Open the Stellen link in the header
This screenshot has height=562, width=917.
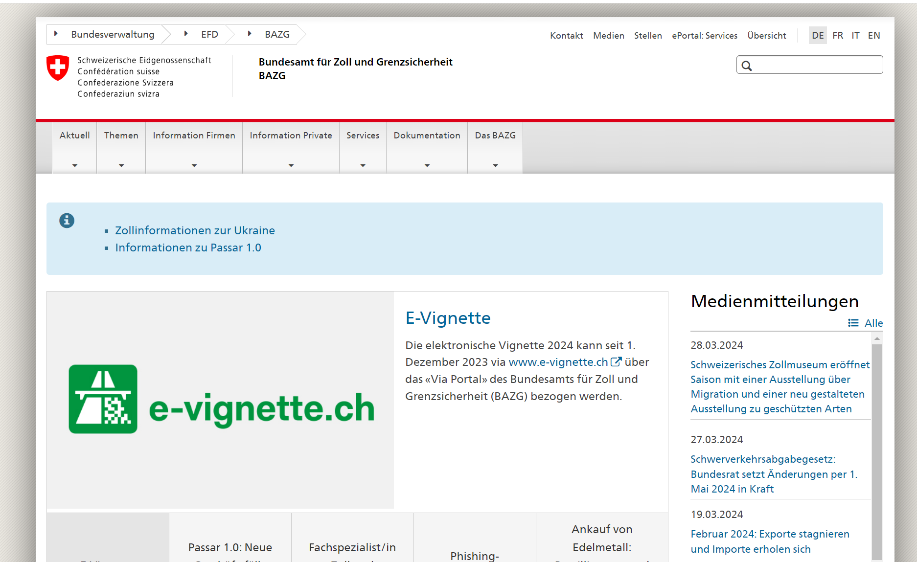click(x=648, y=36)
